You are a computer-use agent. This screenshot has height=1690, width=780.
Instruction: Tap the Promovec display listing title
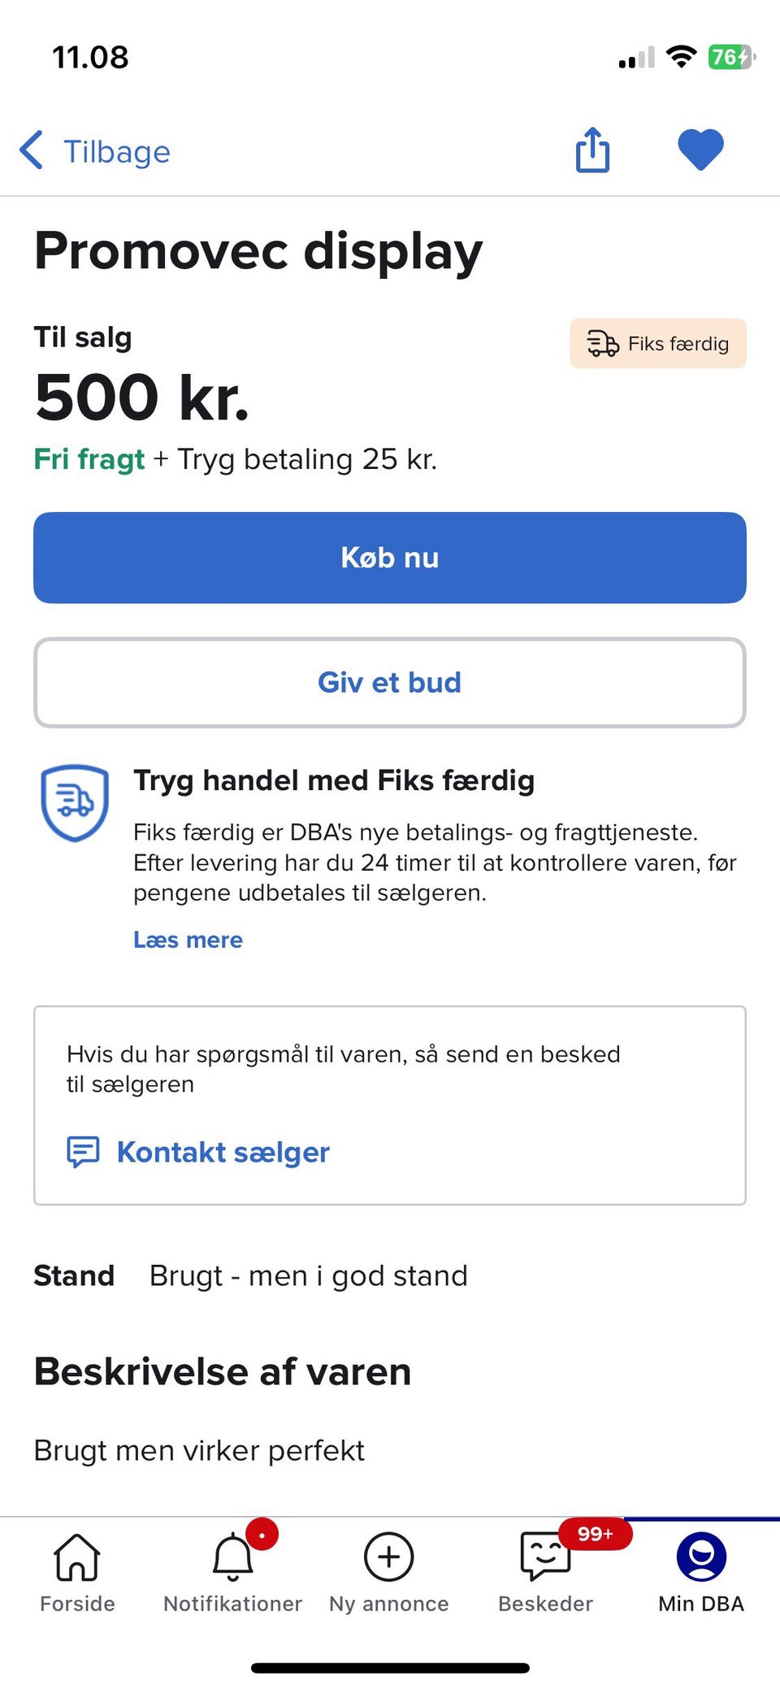(x=258, y=250)
